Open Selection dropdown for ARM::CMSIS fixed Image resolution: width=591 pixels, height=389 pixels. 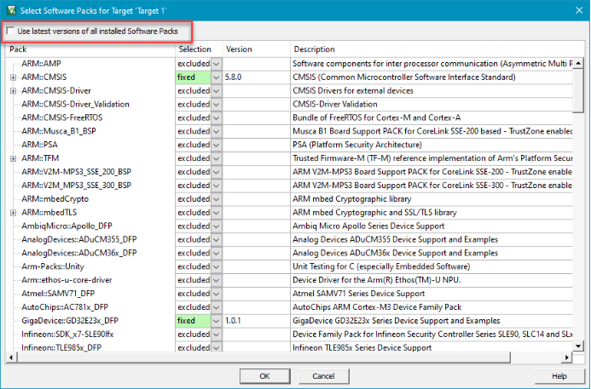(x=216, y=77)
